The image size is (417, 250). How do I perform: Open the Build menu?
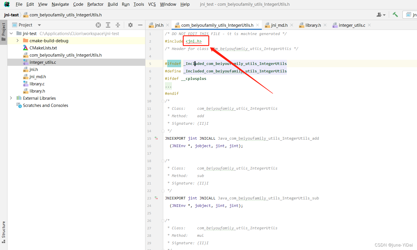click(x=113, y=4)
